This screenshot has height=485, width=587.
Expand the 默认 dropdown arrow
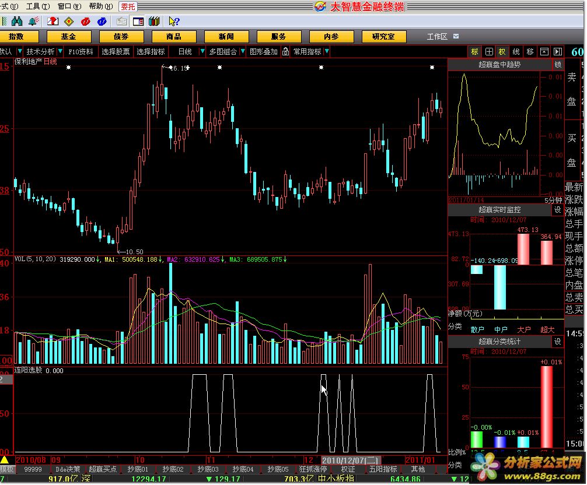pyautogui.click(x=19, y=51)
